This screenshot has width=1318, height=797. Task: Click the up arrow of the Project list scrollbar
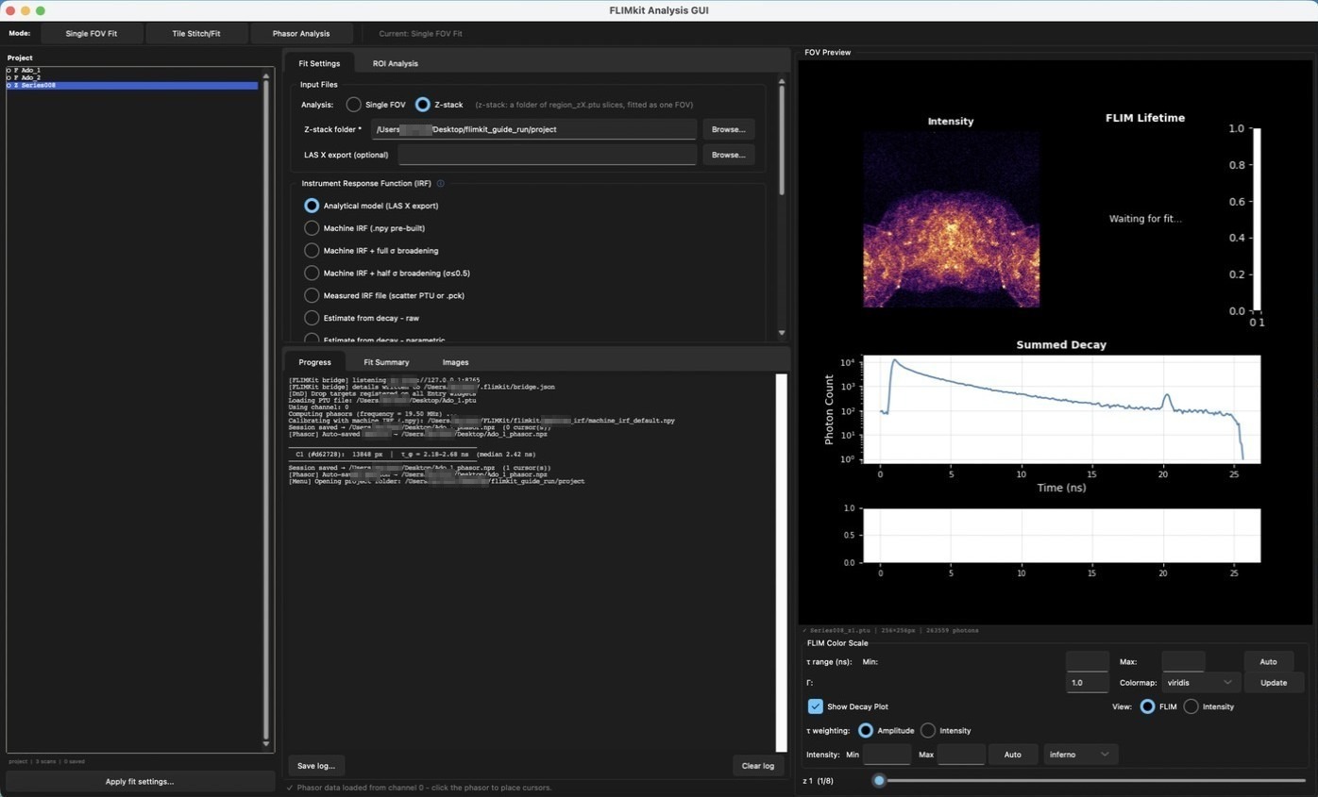click(x=265, y=75)
